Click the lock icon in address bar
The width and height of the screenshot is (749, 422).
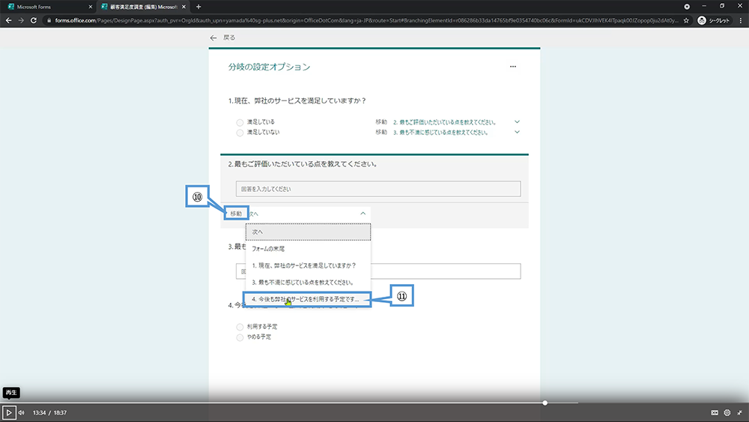point(49,20)
